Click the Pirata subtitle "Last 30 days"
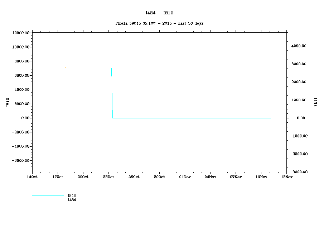 click(159, 23)
